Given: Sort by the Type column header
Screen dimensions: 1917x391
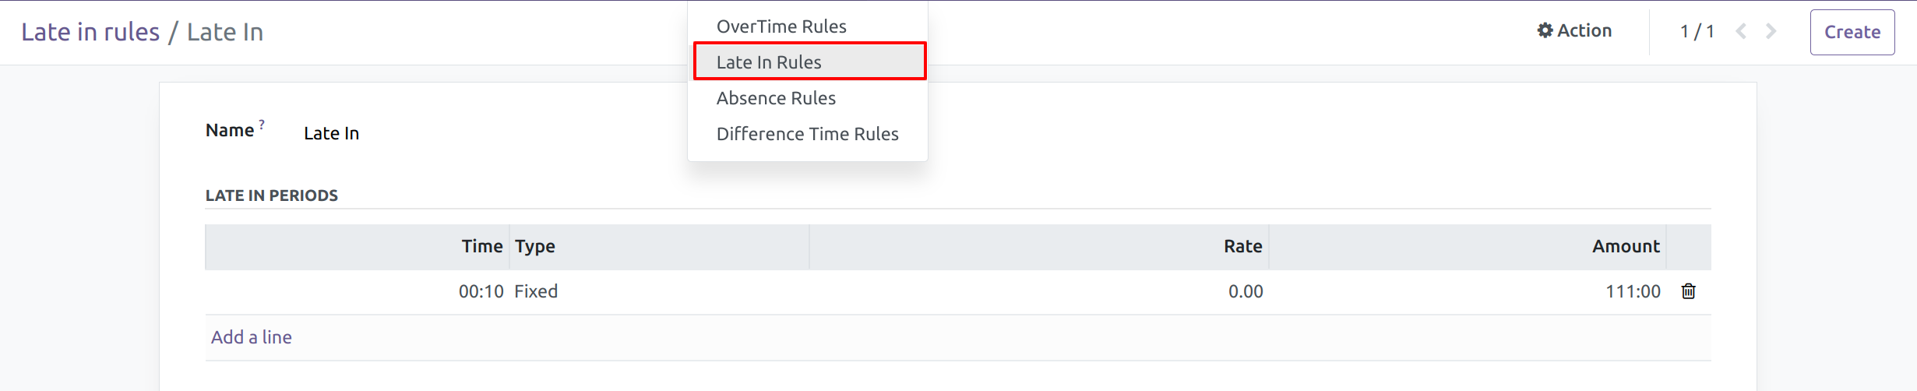Looking at the screenshot, I should point(535,246).
